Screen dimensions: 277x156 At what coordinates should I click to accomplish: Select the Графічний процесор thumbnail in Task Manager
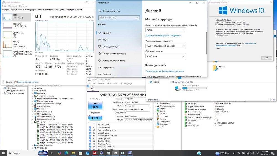(7, 54)
